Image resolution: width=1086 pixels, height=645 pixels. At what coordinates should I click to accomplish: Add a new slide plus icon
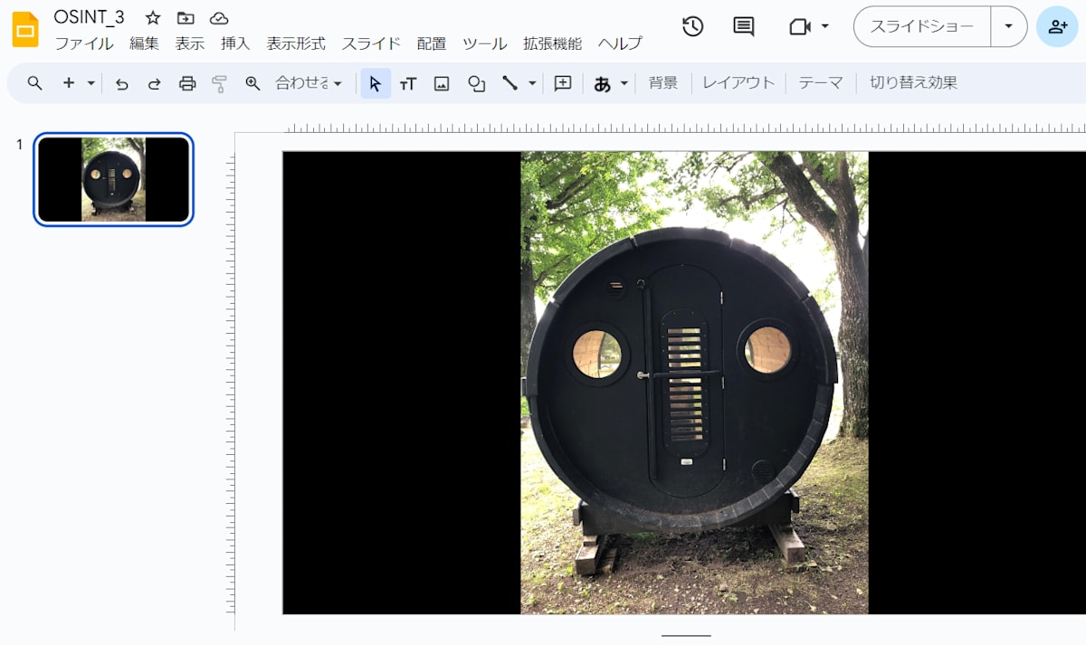point(69,83)
